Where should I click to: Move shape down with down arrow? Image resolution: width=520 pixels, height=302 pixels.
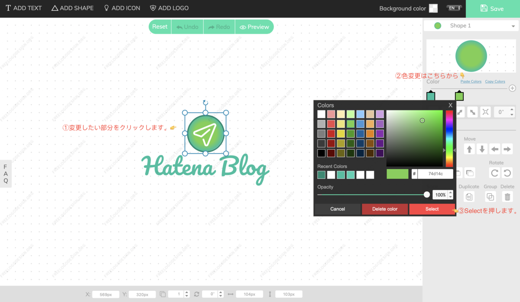coord(482,149)
